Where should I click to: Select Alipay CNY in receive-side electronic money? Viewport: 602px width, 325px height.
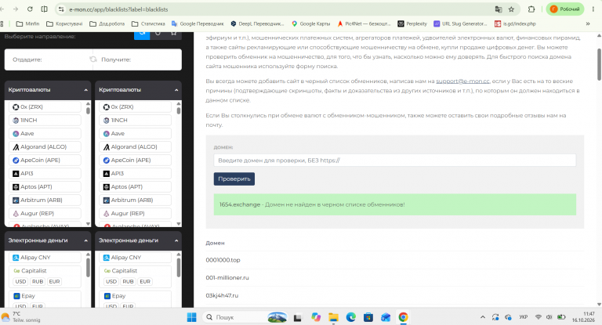[135, 258]
